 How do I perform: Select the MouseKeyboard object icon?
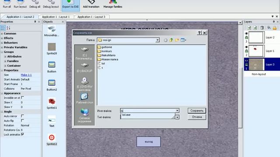(x=52, y=29)
